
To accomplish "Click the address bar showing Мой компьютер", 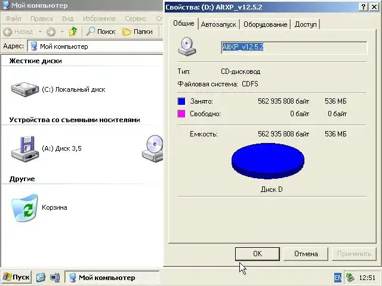I will click(x=95, y=46).
